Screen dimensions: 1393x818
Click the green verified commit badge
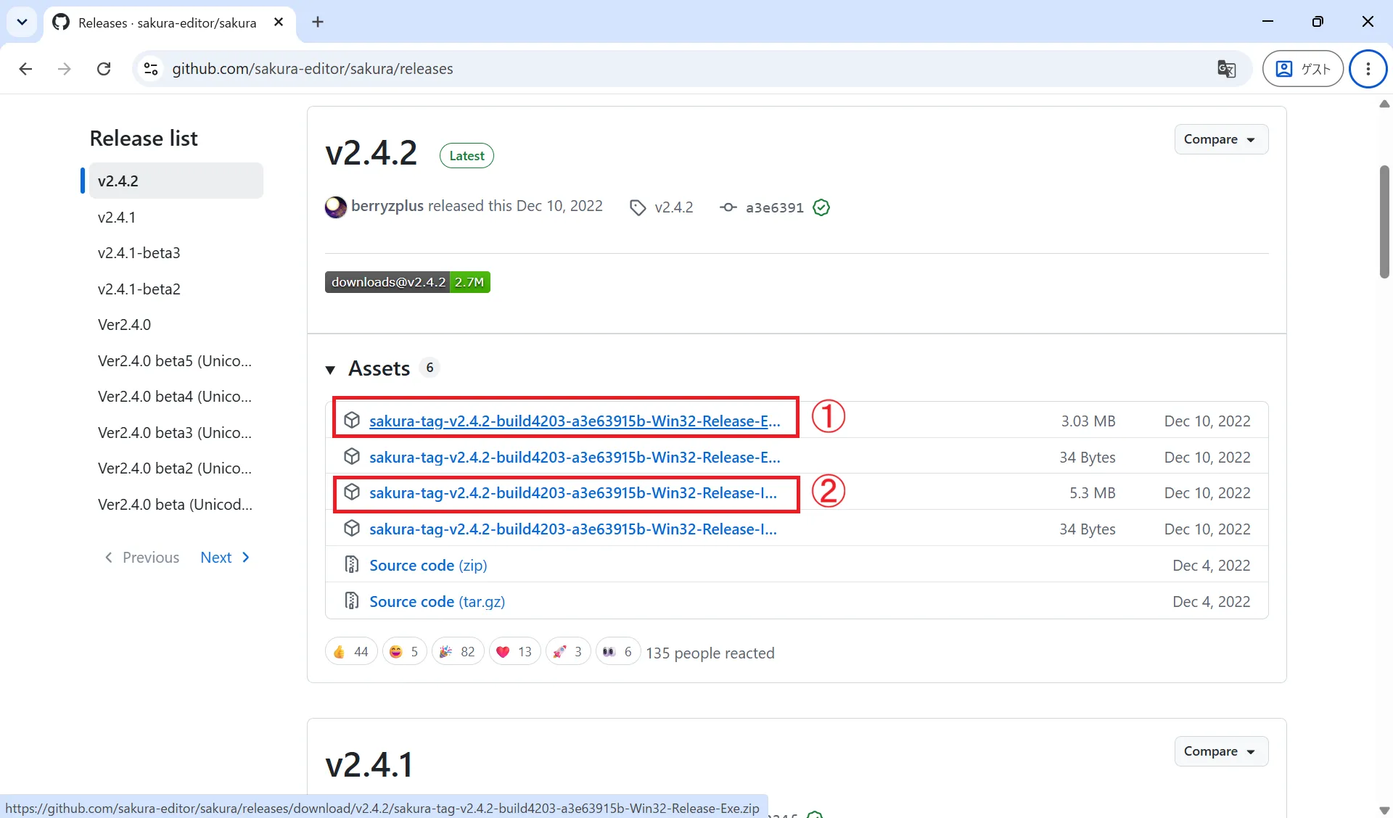(821, 208)
